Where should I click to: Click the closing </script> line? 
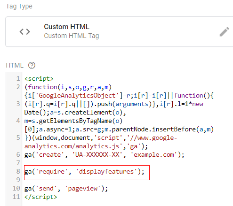(40, 197)
